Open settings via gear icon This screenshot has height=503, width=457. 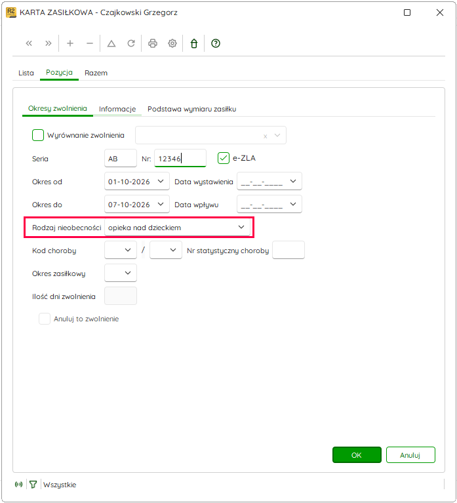(x=172, y=43)
